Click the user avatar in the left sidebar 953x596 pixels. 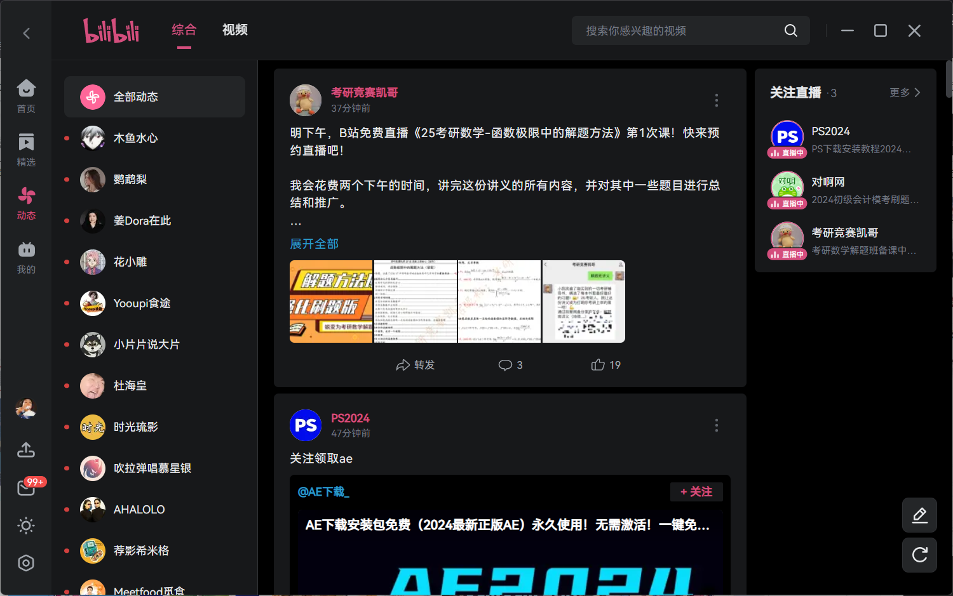coord(26,408)
